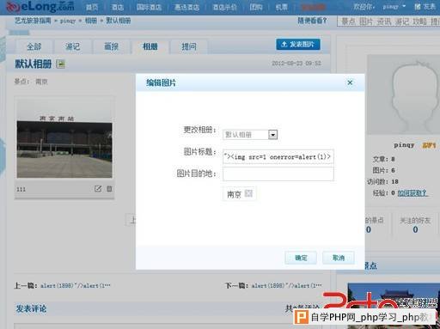Open the 提问 tab
This screenshot has height=329, width=440.
coord(189,46)
